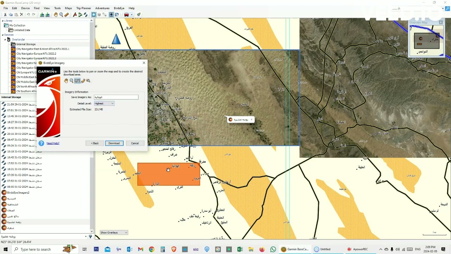The height and width of the screenshot is (254, 451).
Task: Open Photoshop from the taskbar
Action: tap(96, 249)
